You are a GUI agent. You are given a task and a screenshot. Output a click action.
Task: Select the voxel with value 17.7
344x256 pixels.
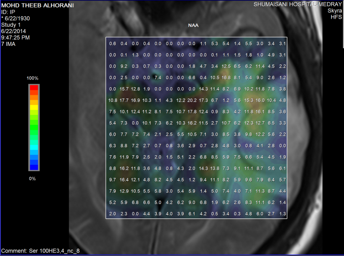(124, 100)
